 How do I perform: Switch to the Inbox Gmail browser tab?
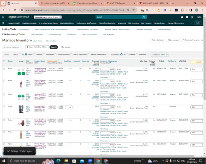pos(55,3)
